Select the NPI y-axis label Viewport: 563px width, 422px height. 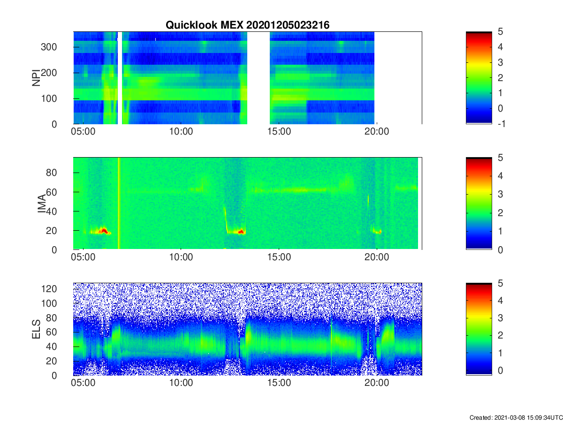click(x=36, y=78)
